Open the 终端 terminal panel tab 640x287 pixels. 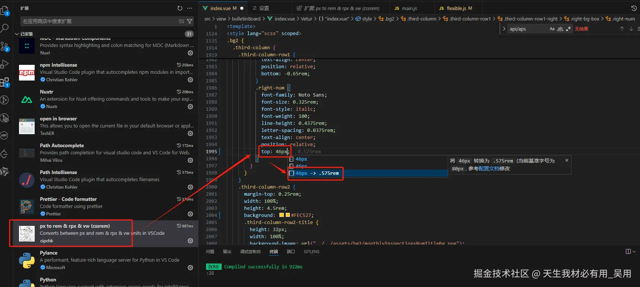274,252
